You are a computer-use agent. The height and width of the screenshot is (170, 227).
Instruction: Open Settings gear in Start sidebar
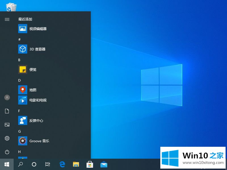7,138
